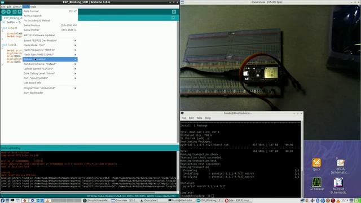Click Get Board Info menu entry
This screenshot has height=203, width=361.
point(50,83)
